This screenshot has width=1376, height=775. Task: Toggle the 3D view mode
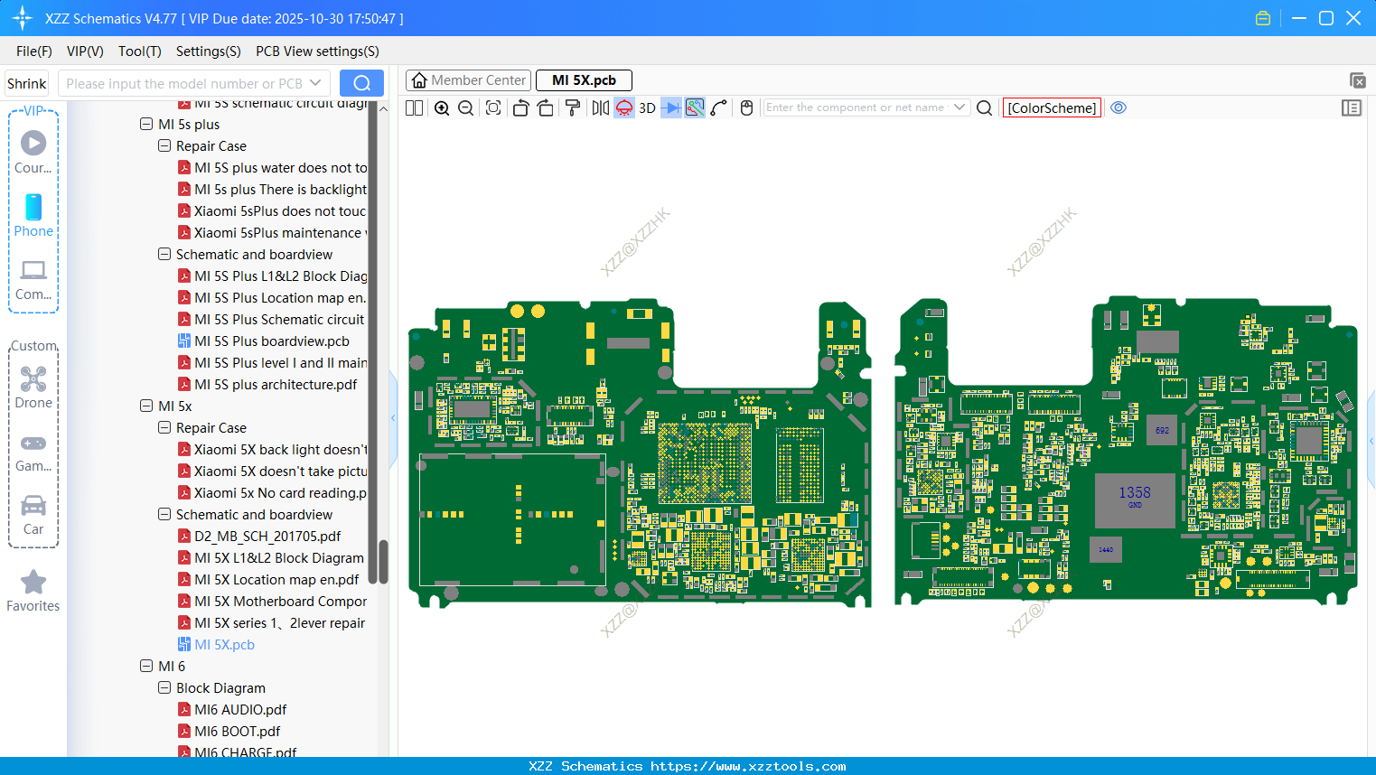pyautogui.click(x=647, y=108)
